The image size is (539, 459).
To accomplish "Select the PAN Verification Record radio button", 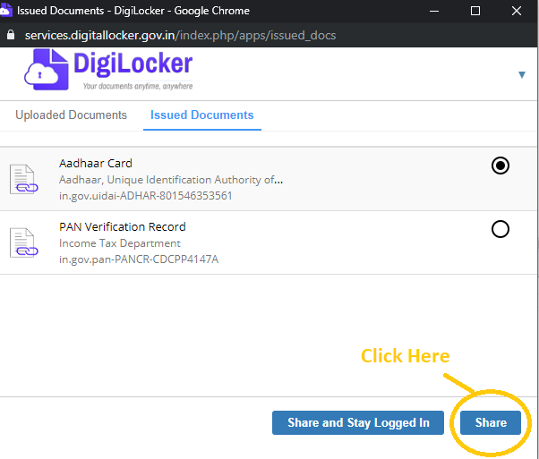I will [x=500, y=229].
